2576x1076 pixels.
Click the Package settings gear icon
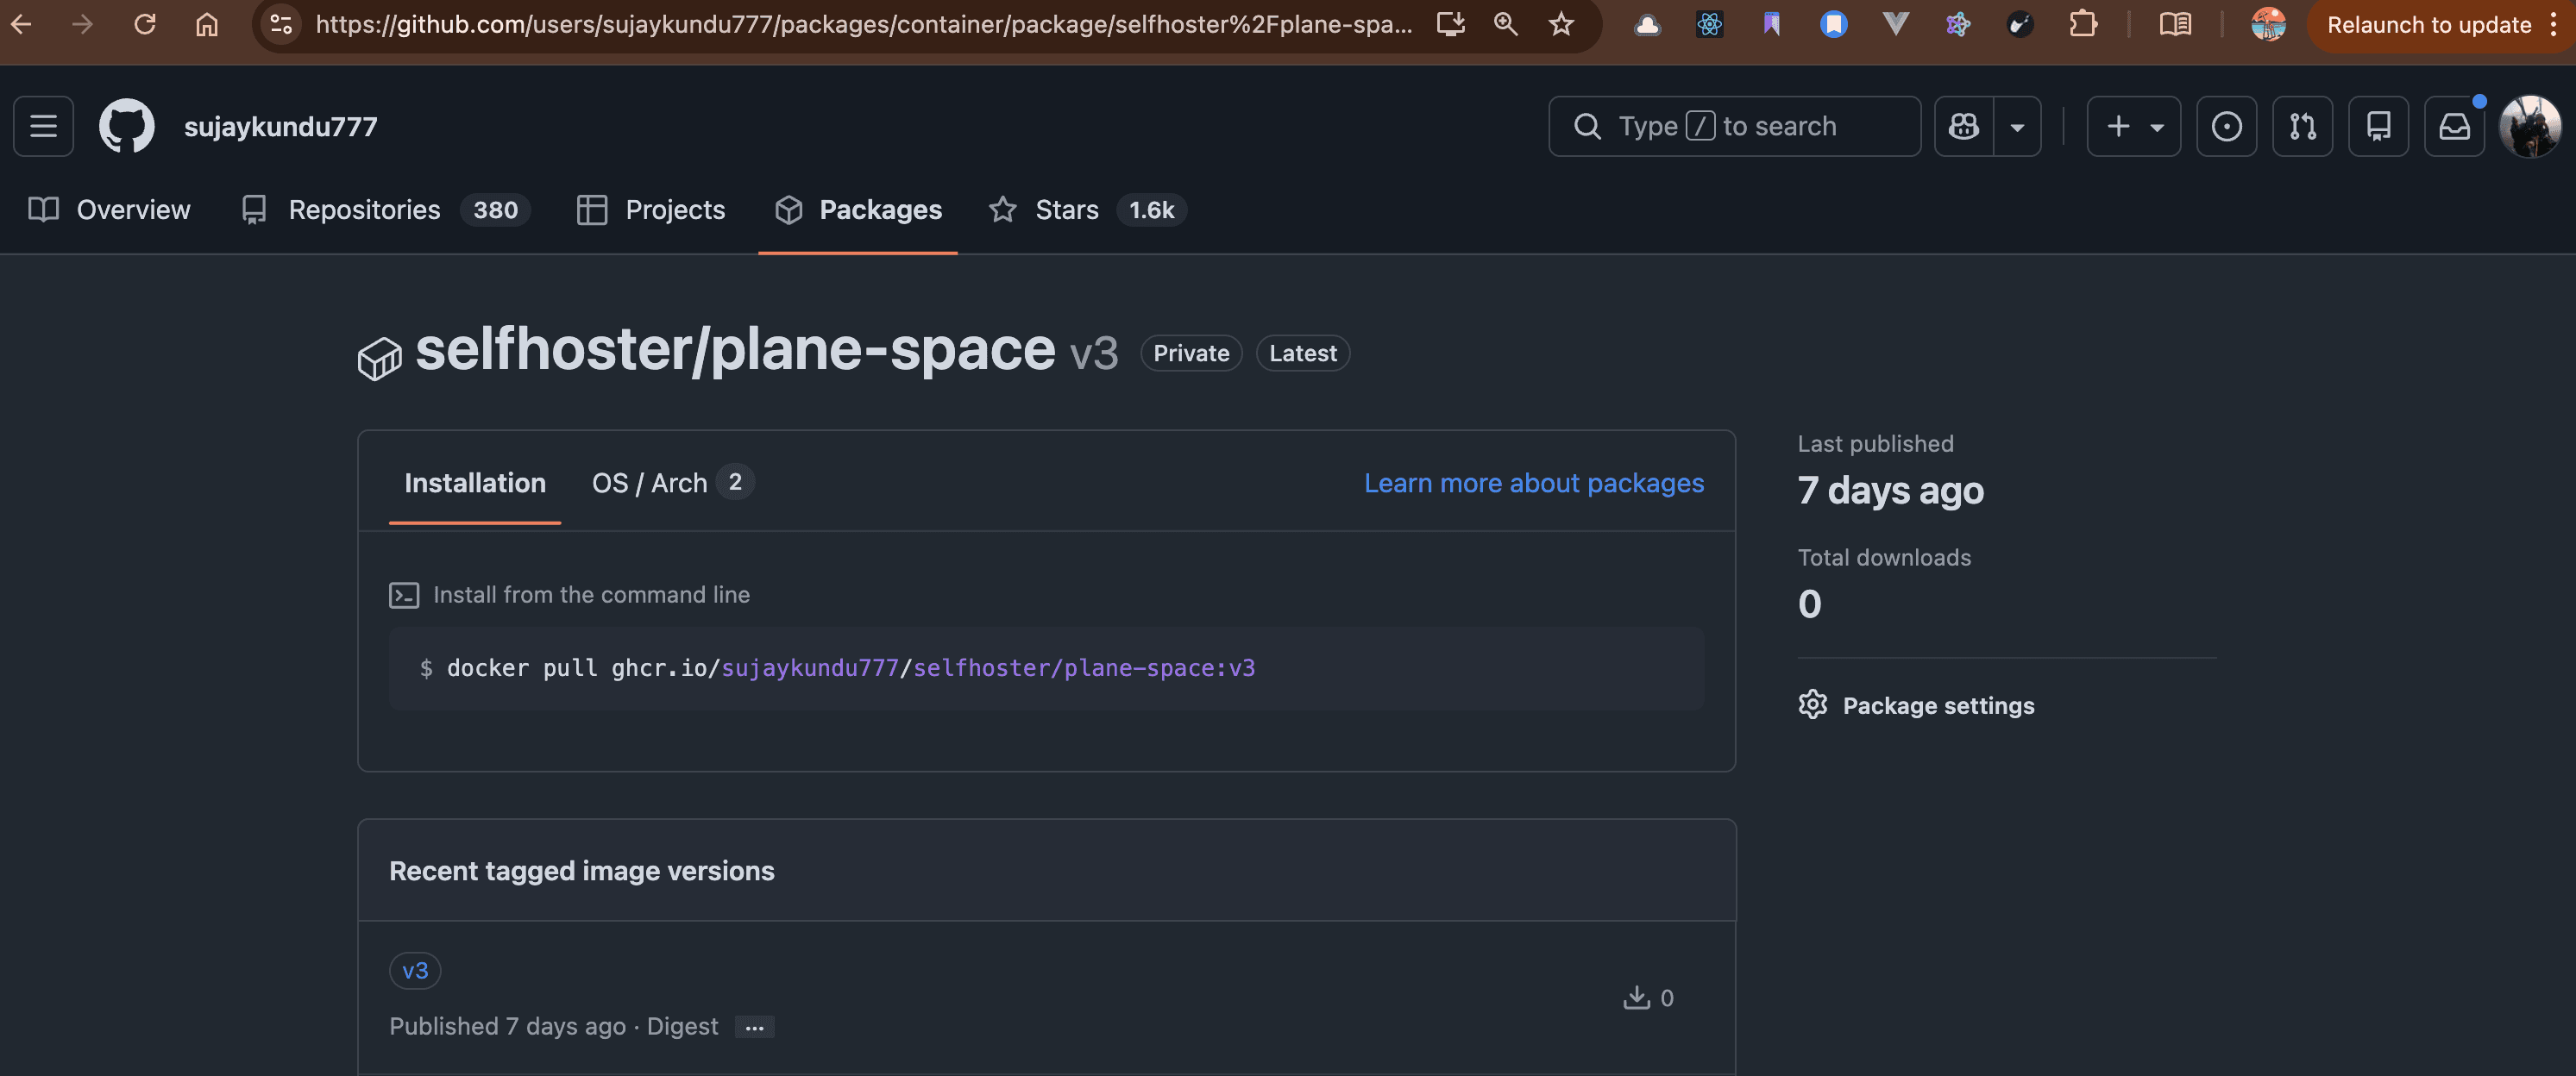(1812, 704)
